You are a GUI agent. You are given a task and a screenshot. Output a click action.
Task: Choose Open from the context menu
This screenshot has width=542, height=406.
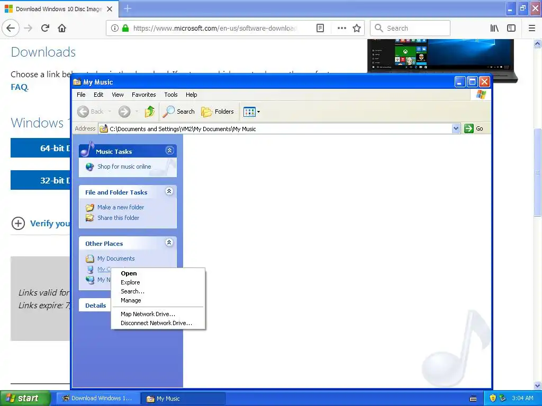point(158,273)
